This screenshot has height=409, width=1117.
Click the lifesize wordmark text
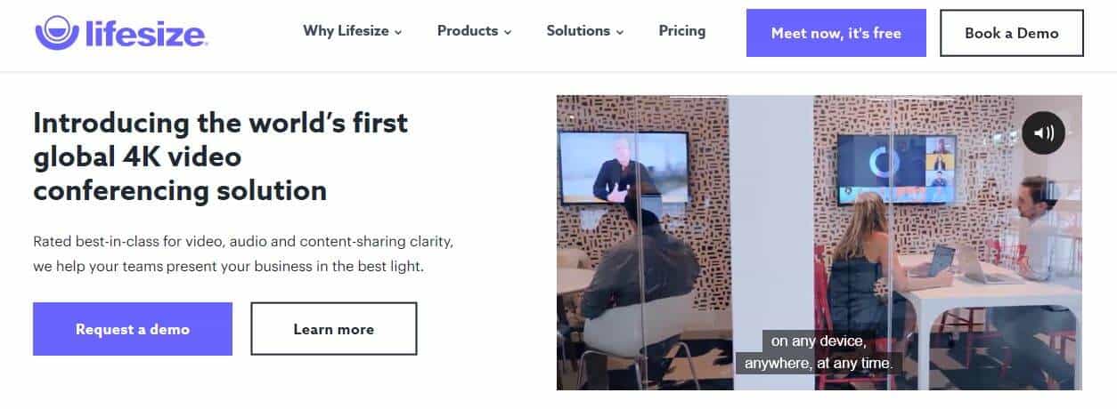click(144, 34)
